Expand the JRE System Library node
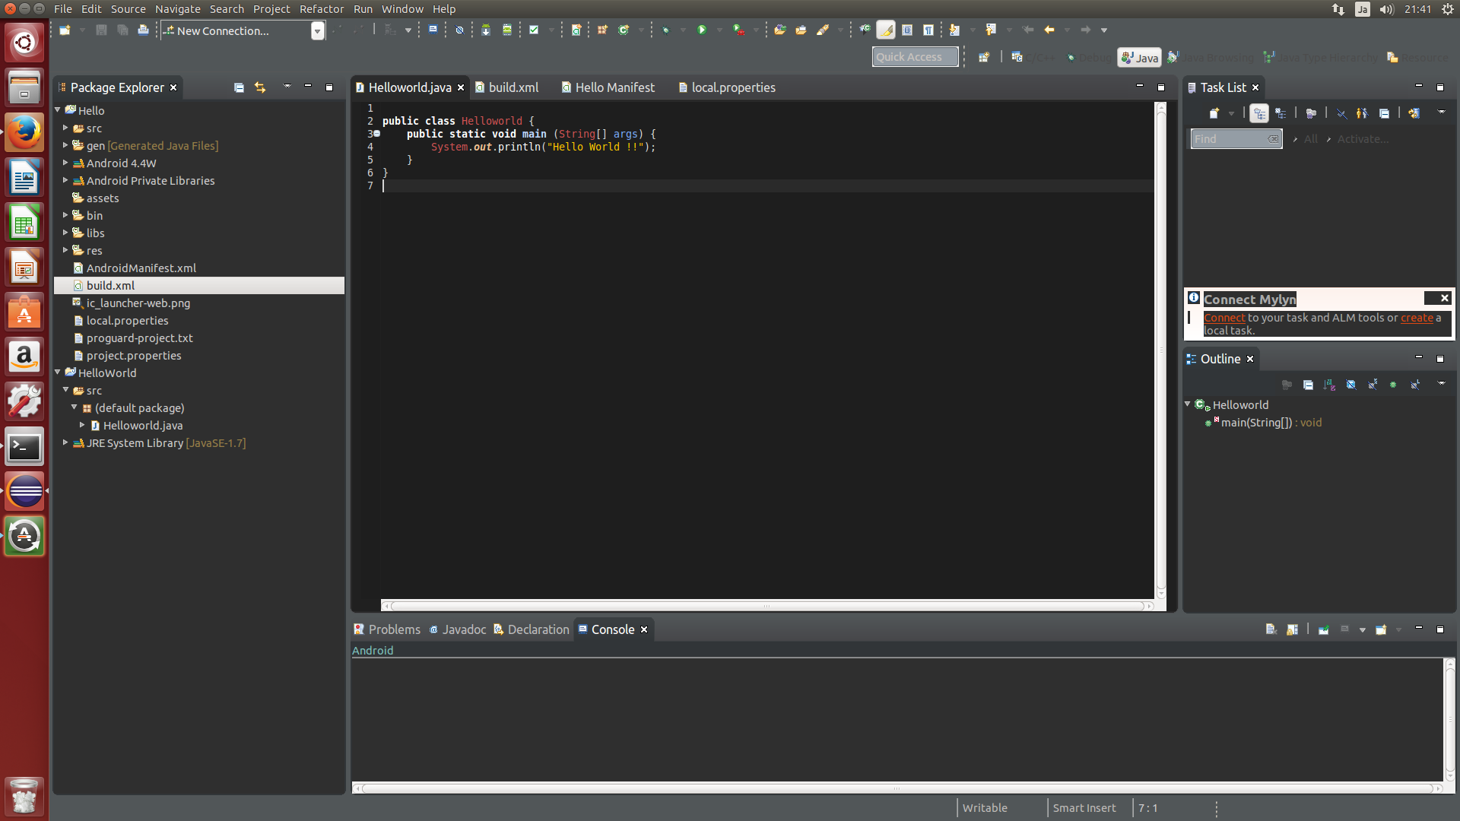This screenshot has width=1460, height=821. pyautogui.click(x=65, y=442)
